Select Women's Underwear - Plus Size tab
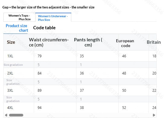 coord(53,17)
